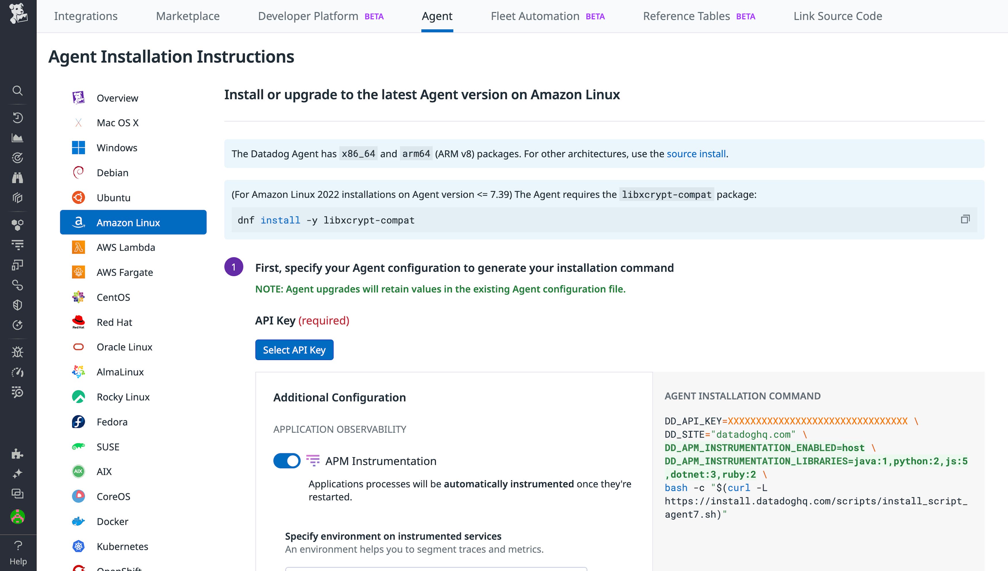Follow the source install link
The image size is (1008, 571).
(696, 154)
